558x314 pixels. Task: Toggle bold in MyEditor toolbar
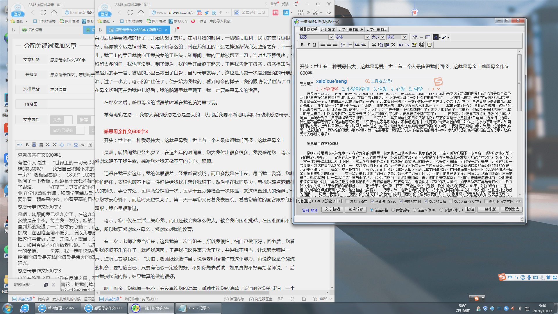point(302,45)
